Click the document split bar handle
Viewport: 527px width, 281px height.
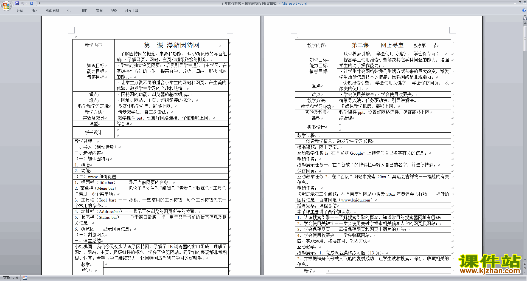tap(525, 16)
